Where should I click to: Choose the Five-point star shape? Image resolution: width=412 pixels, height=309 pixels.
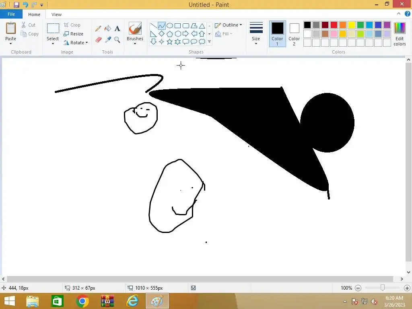(170, 41)
